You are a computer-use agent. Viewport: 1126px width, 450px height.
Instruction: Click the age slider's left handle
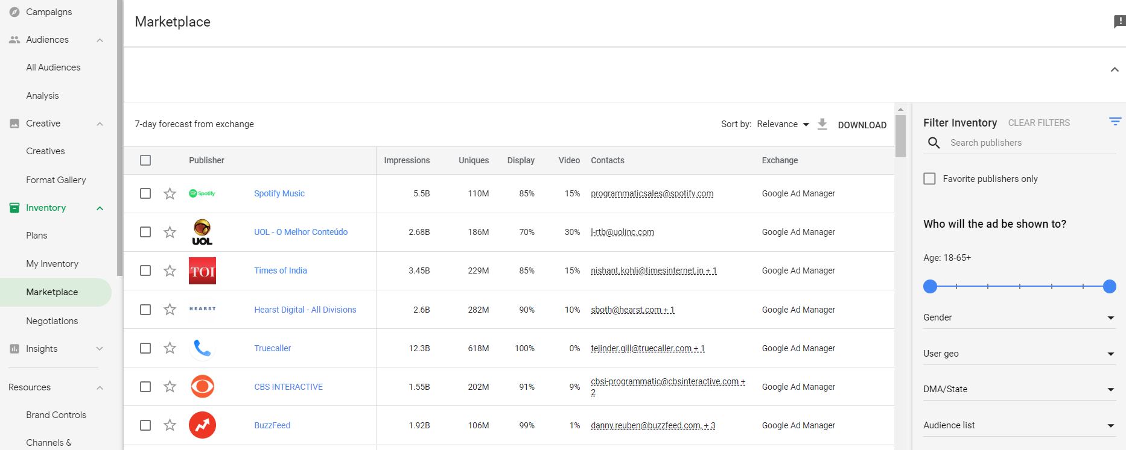(930, 287)
